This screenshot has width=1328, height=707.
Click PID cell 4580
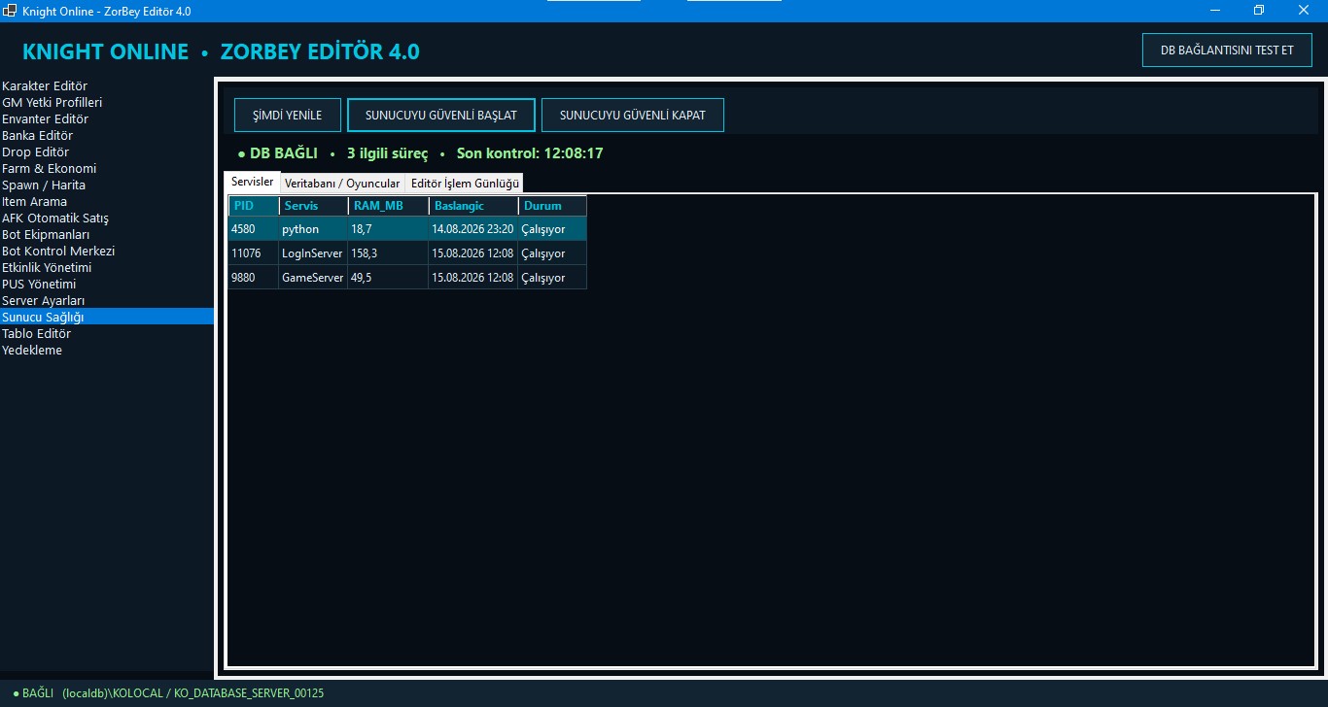254,229
